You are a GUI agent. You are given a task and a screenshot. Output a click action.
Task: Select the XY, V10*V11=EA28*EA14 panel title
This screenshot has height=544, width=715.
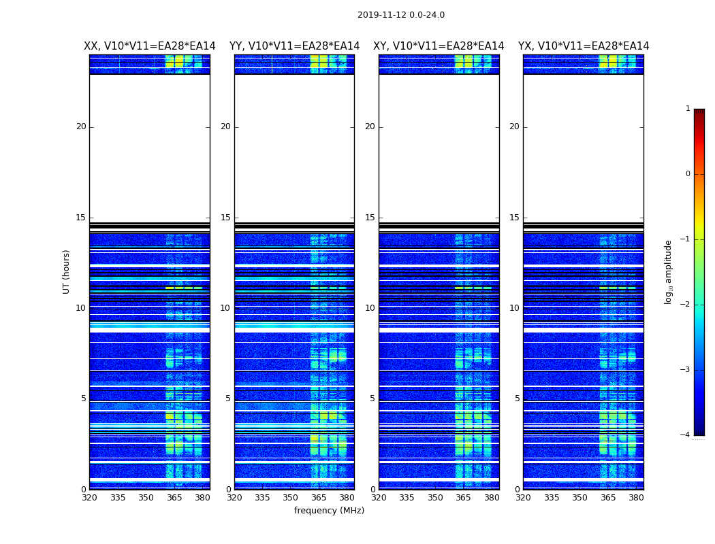439,46
